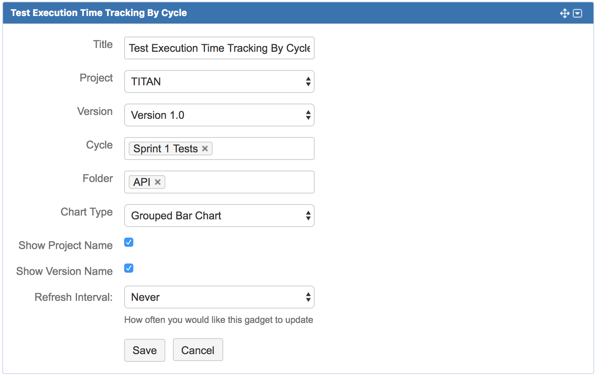The height and width of the screenshot is (377, 598).
Task: Open the Project dropdown showing TITAN
Action: coord(219,81)
